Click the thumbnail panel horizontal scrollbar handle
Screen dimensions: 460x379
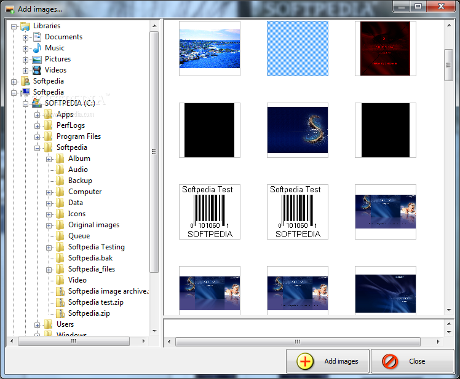(298, 342)
